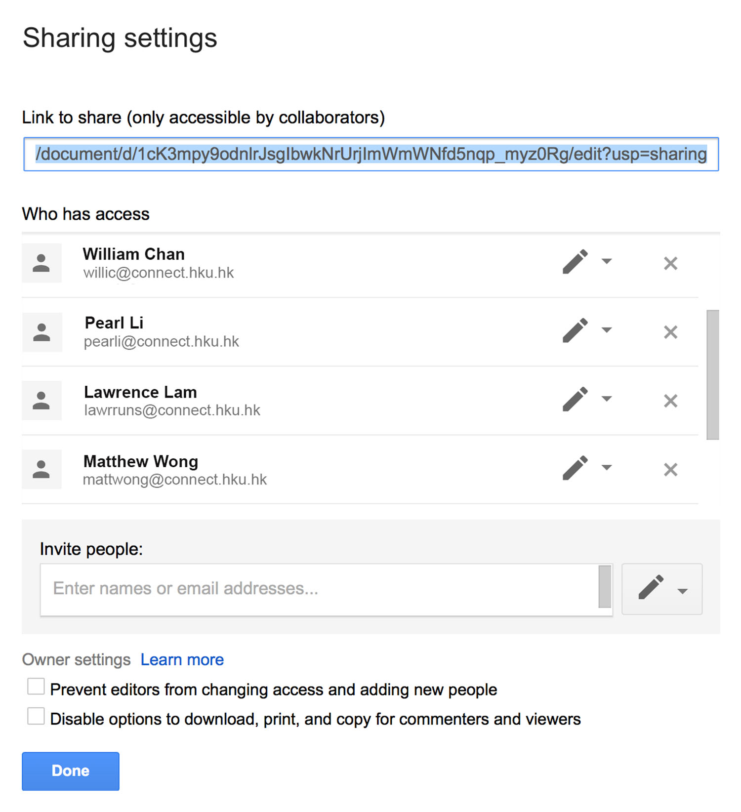
Task: Remove William Chan's access with X
Action: point(670,263)
